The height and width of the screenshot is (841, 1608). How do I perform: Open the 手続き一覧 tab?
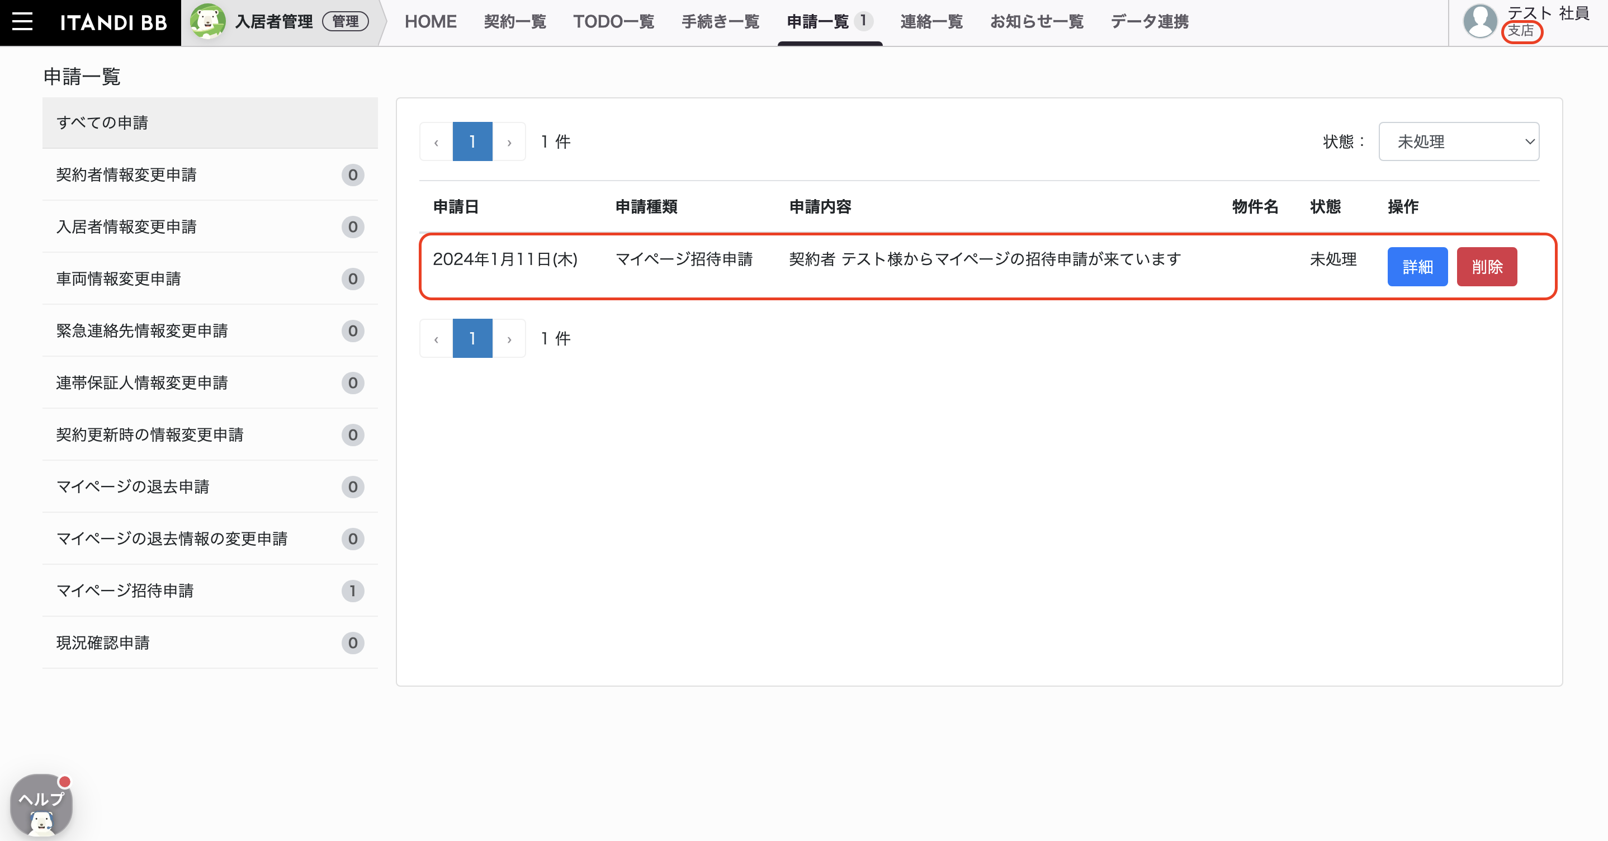[x=720, y=22]
